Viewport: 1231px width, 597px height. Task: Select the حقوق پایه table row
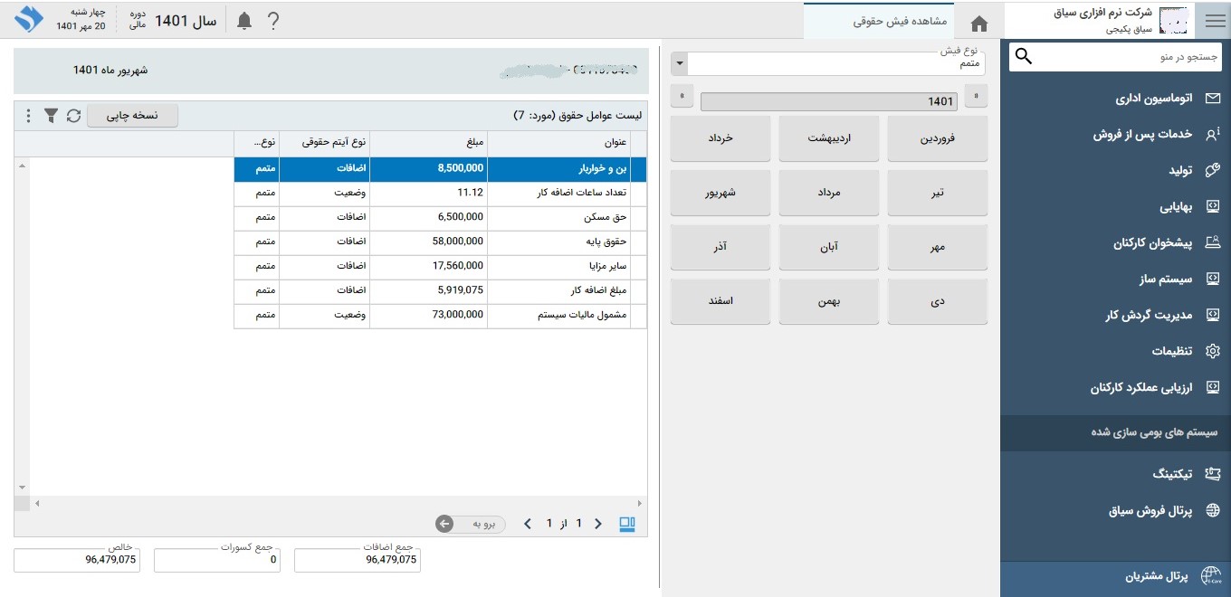[440, 242]
